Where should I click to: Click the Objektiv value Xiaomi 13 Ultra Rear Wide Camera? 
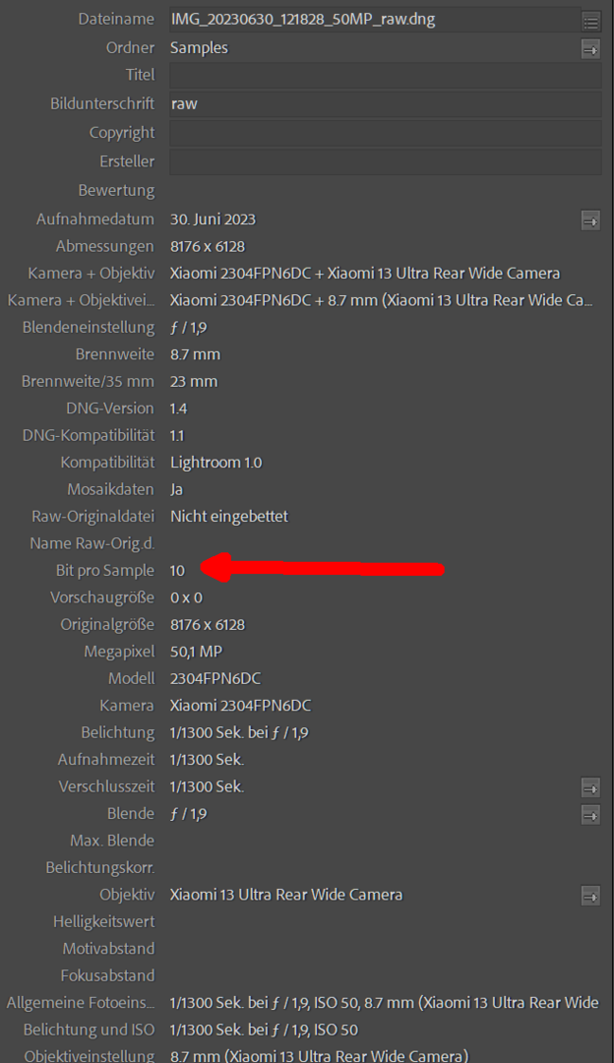click(285, 895)
